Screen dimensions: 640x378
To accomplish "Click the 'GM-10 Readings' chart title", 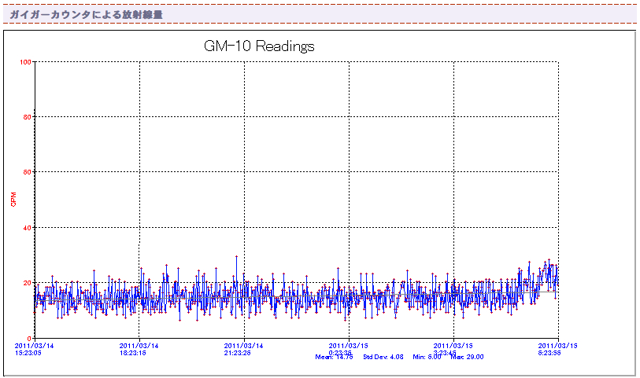I will [259, 46].
